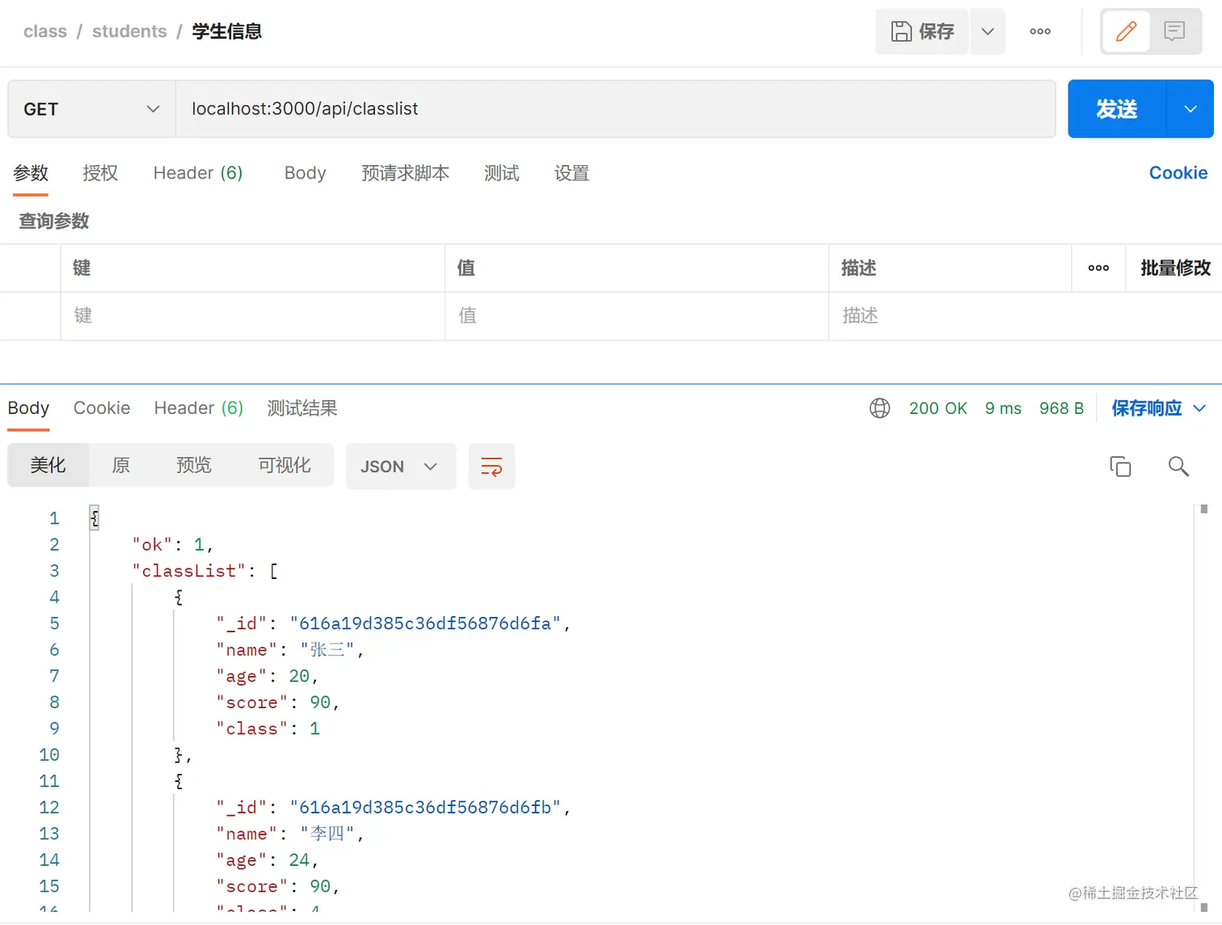Select the 可视化 view mode
1222x925 pixels.
(x=284, y=466)
